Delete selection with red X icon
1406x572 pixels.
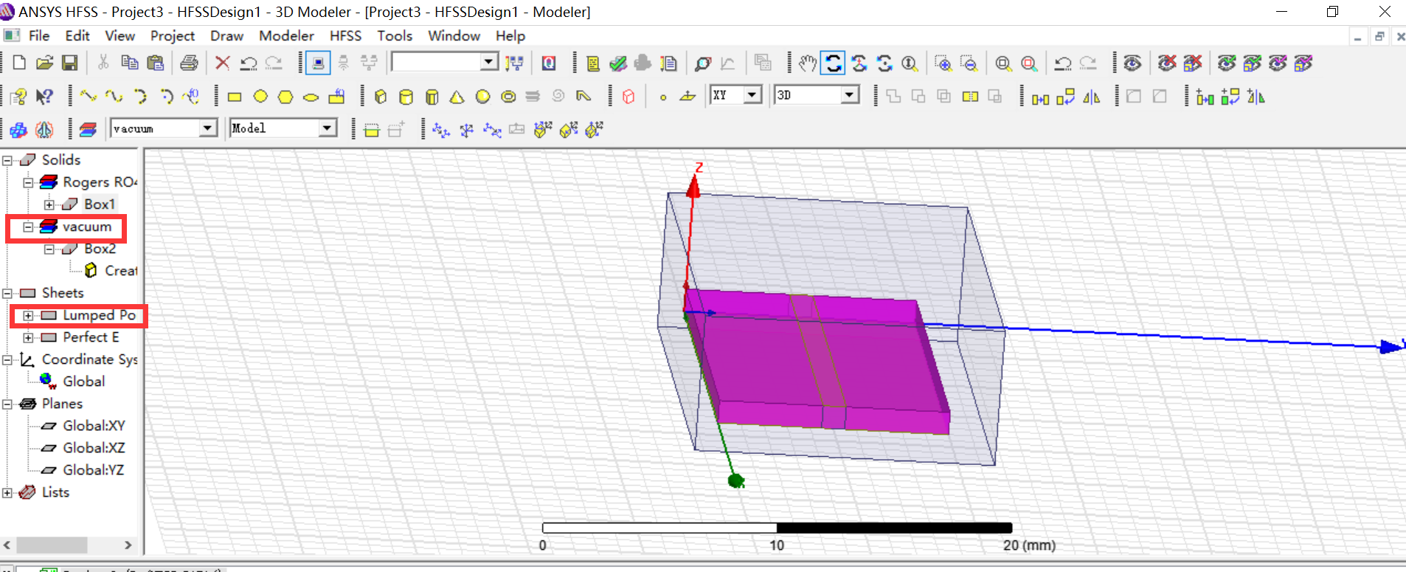click(222, 63)
